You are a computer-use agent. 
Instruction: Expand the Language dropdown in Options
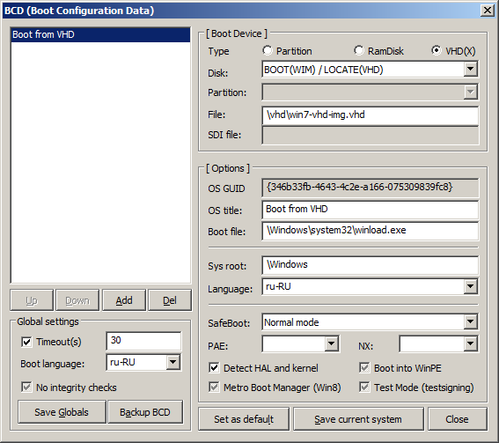[470, 286]
